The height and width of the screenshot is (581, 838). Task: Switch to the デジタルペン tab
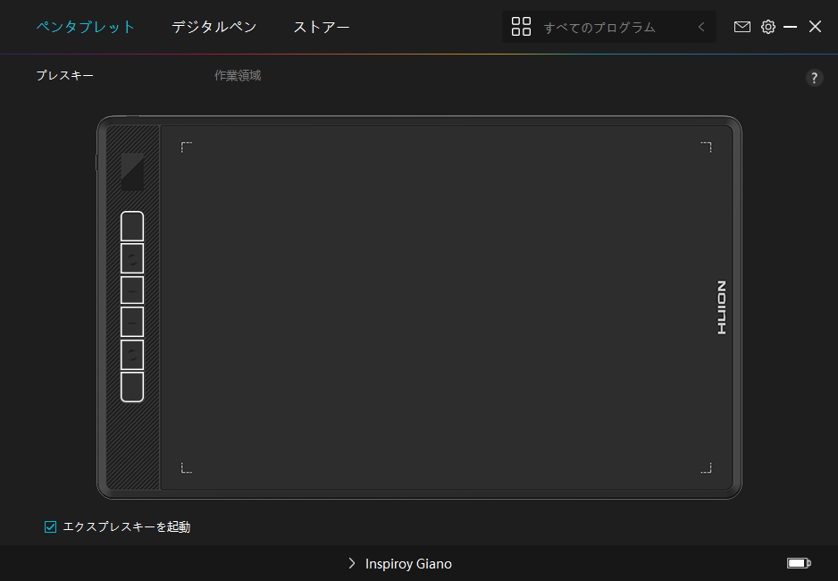(214, 27)
